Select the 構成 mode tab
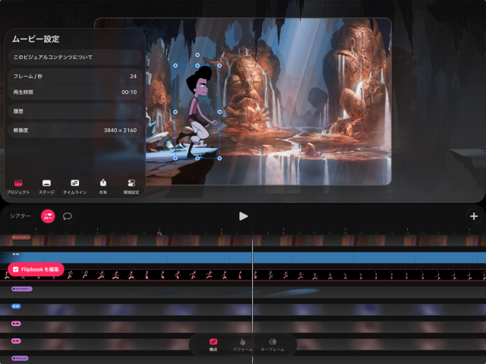 click(x=213, y=344)
